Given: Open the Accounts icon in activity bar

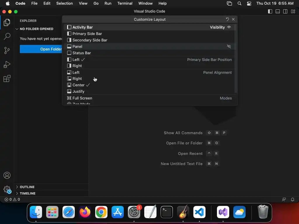Looking at the screenshot, I should point(7,175).
